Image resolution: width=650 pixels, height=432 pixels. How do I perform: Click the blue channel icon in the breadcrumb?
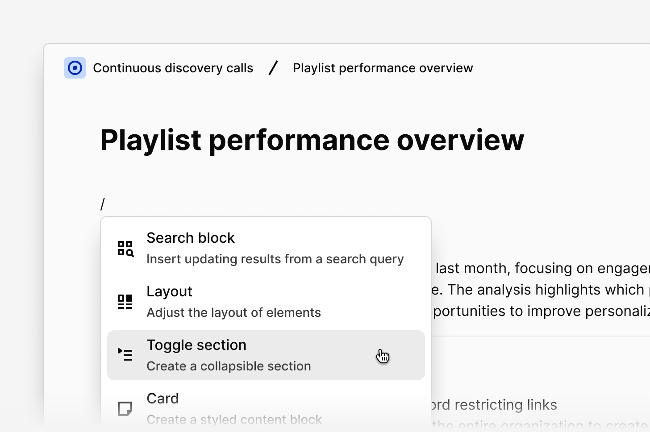pyautogui.click(x=75, y=67)
